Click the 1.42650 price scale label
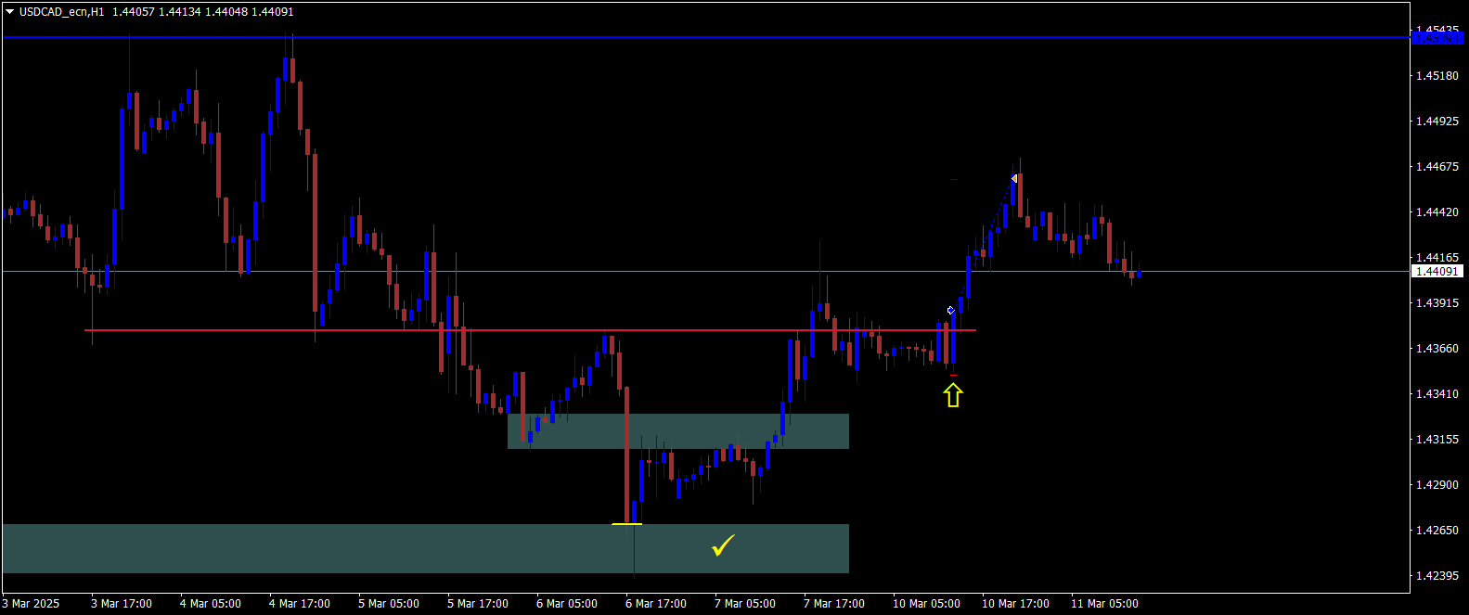1469x615 pixels. tap(1437, 531)
